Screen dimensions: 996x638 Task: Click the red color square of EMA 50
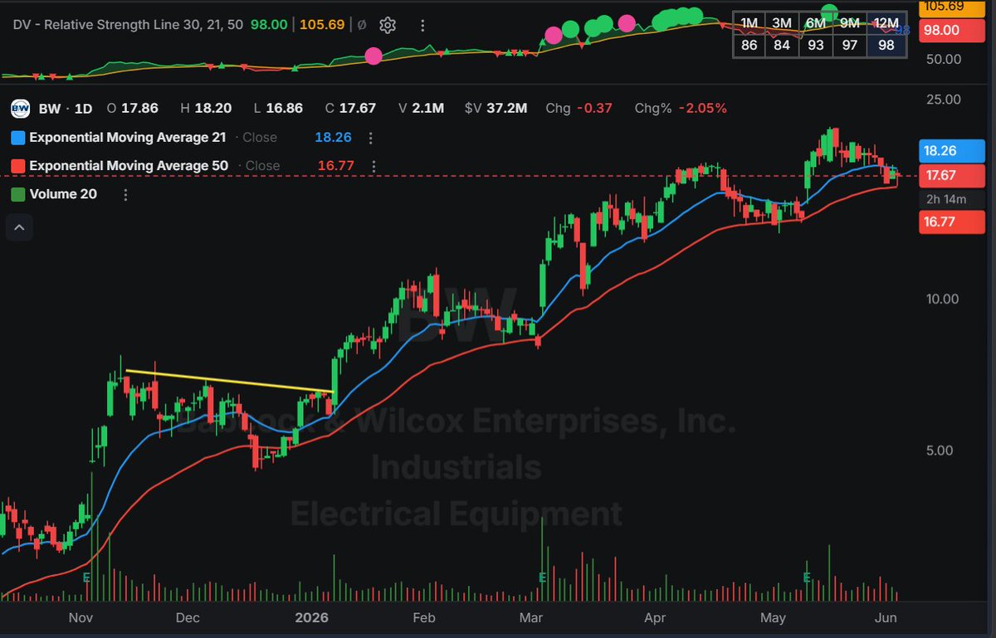click(x=18, y=166)
